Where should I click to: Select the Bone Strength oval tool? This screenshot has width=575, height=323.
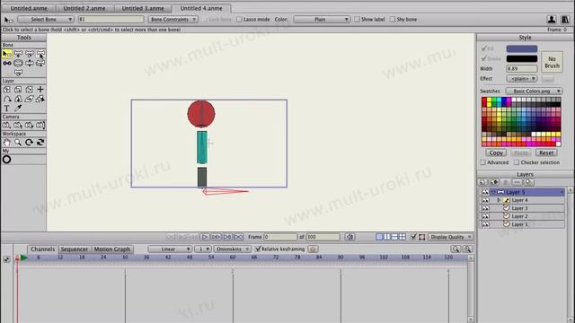coord(18,64)
